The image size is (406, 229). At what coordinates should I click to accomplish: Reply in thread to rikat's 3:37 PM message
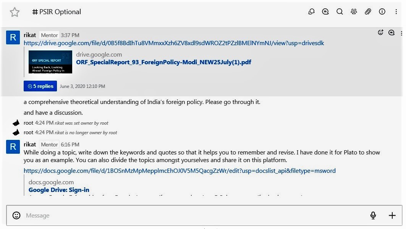pyautogui.click(x=391, y=33)
